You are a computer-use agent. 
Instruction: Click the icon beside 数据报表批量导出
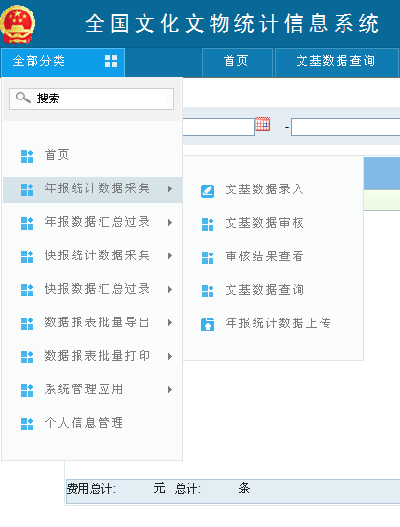(x=27, y=323)
